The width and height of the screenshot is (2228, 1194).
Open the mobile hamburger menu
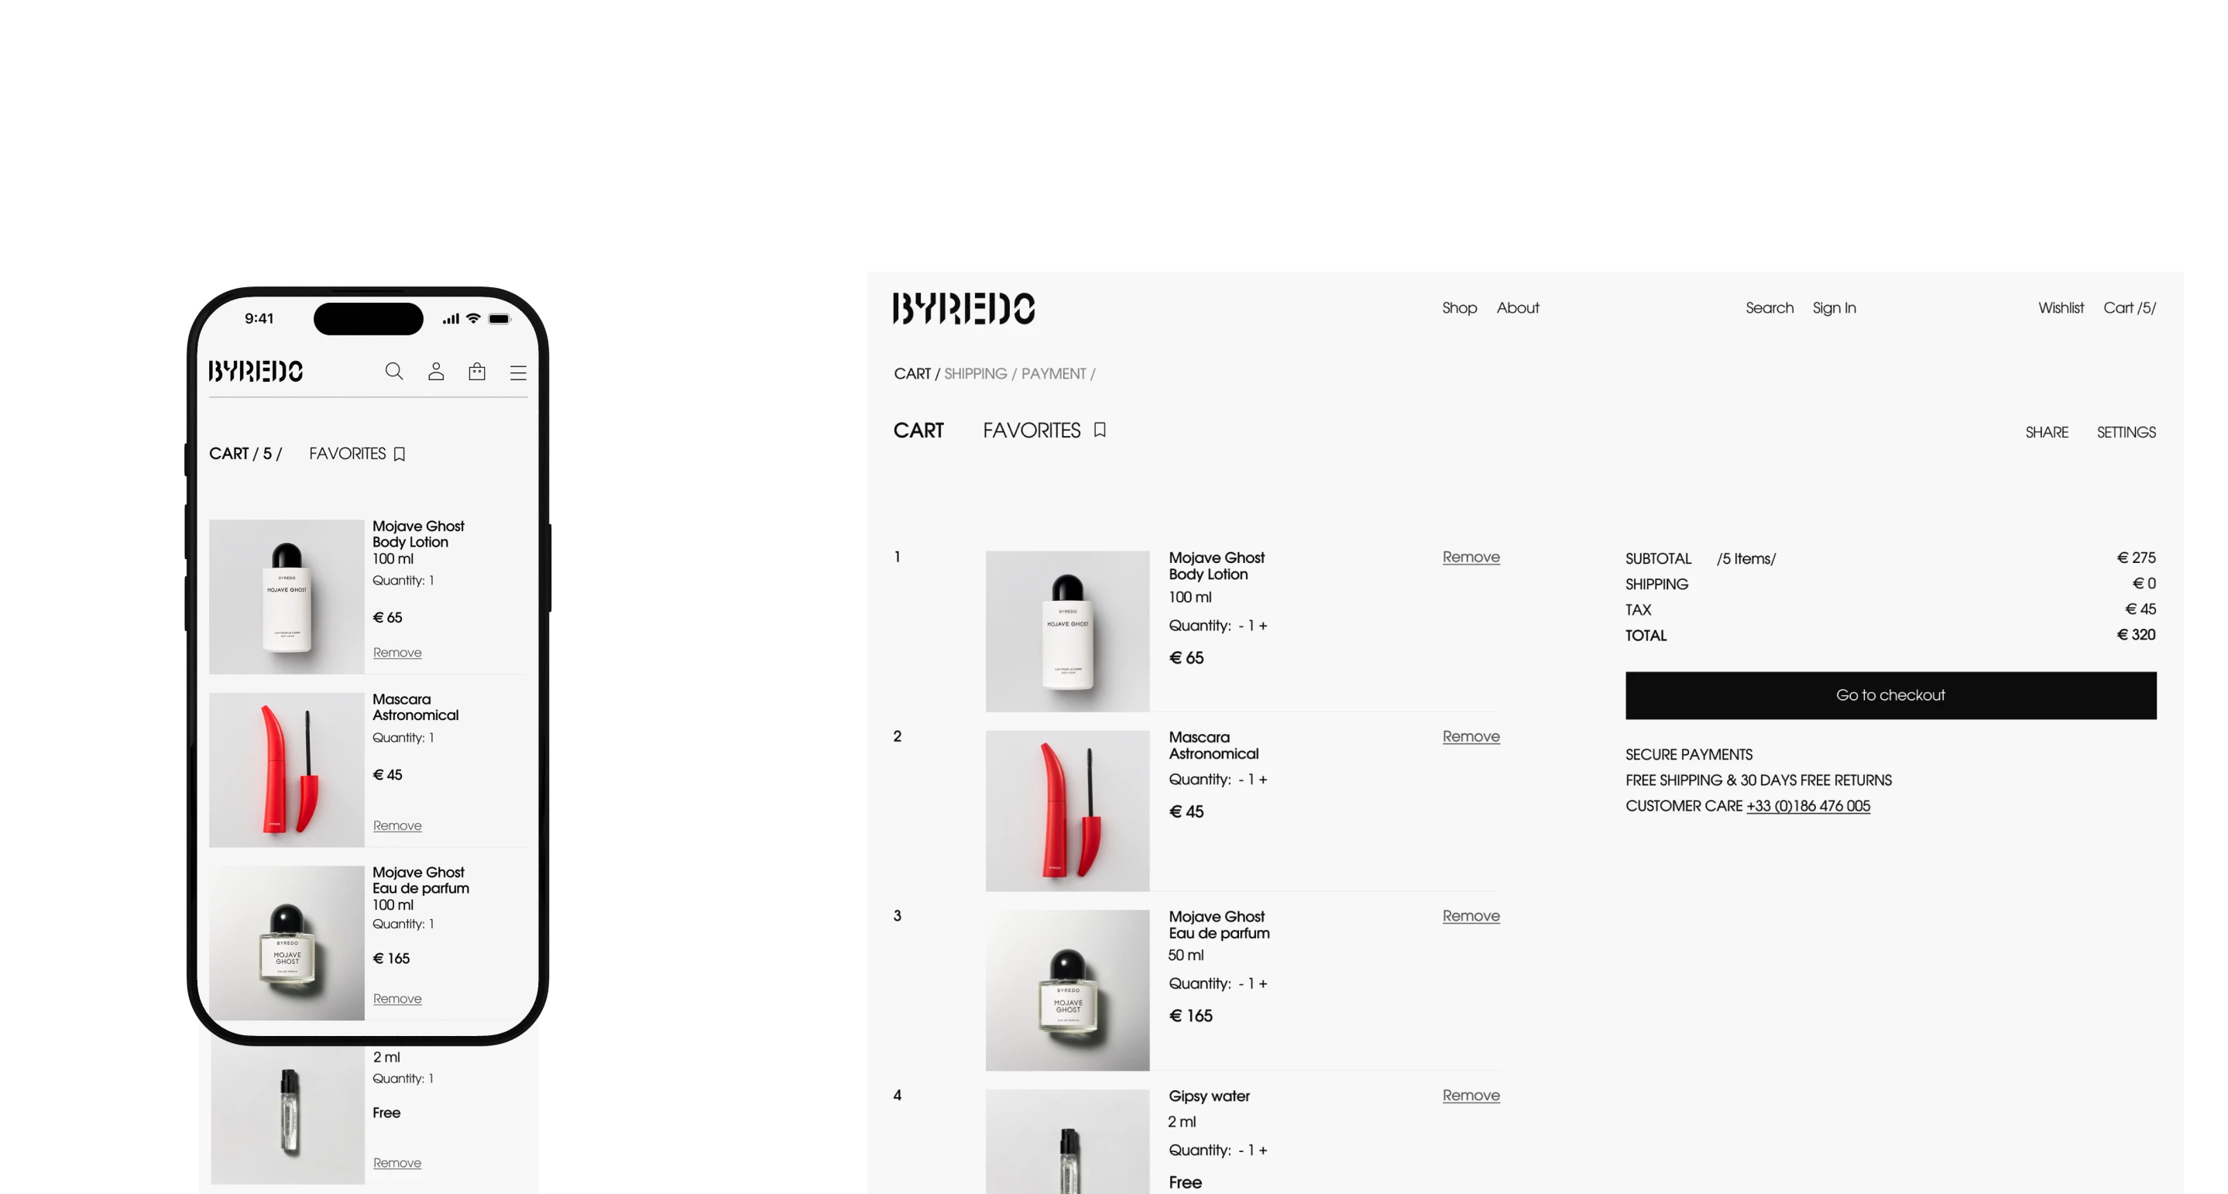coord(518,372)
